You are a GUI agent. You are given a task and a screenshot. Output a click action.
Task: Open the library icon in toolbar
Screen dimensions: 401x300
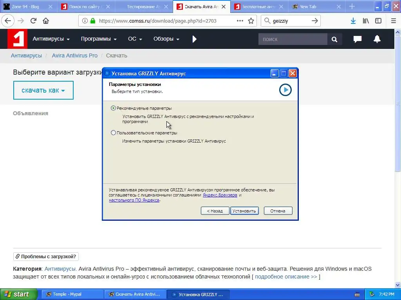[366, 21]
